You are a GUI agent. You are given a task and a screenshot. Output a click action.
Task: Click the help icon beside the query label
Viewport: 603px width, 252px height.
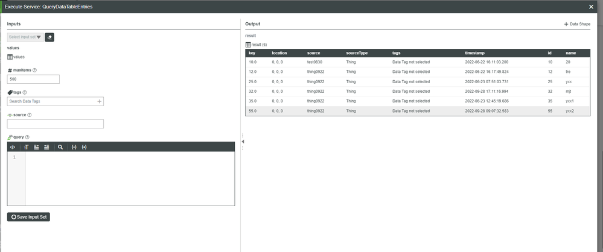coord(26,137)
